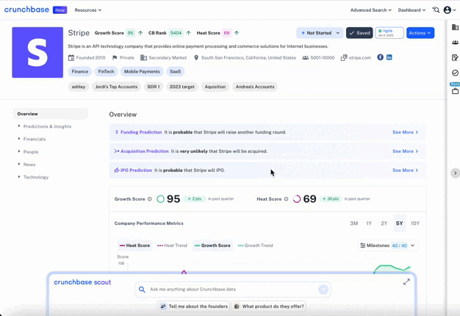
Task: Toggle Heat Score line in chart legend
Action: 135,245
